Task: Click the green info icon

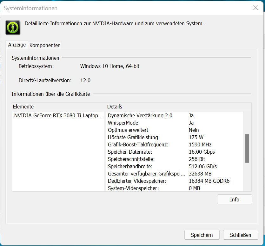Action: click(x=13, y=28)
